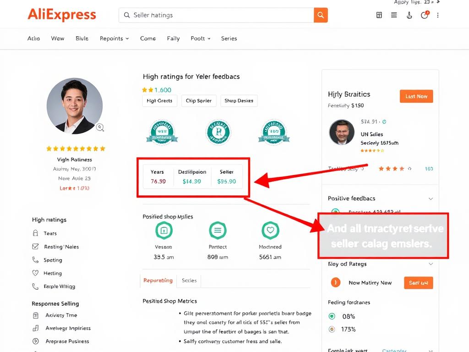
Task: Switch to the Sscies tab
Action: point(189,280)
